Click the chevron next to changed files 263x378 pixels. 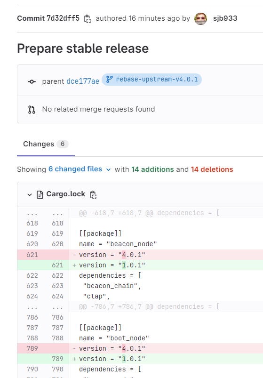[x=108, y=169]
